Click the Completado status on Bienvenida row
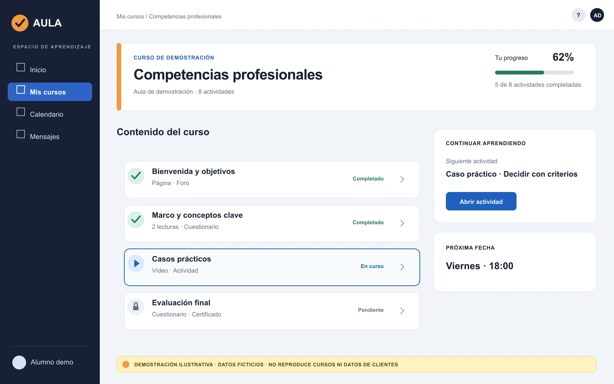614x384 pixels. tap(368, 179)
